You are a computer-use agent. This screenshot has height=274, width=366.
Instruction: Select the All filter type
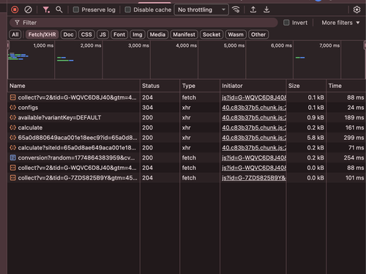tap(15, 34)
